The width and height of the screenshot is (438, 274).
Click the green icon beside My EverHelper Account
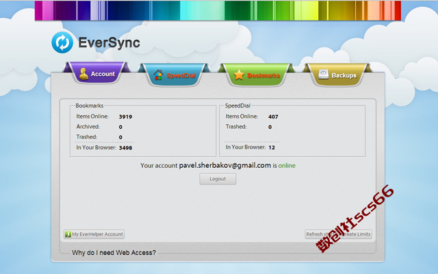coord(68,234)
